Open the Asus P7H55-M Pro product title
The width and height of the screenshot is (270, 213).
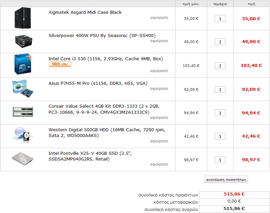[98, 83]
